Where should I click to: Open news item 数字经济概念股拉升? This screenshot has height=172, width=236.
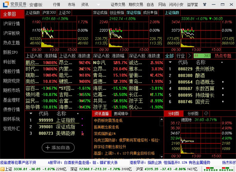tap(110, 147)
